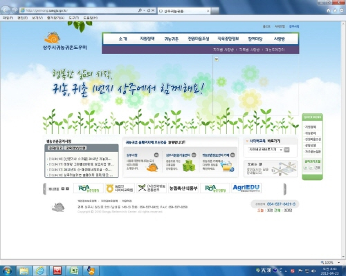Open the 소개 menu in the navigation
Viewport: 346px width, 276px height.
(x=122, y=39)
